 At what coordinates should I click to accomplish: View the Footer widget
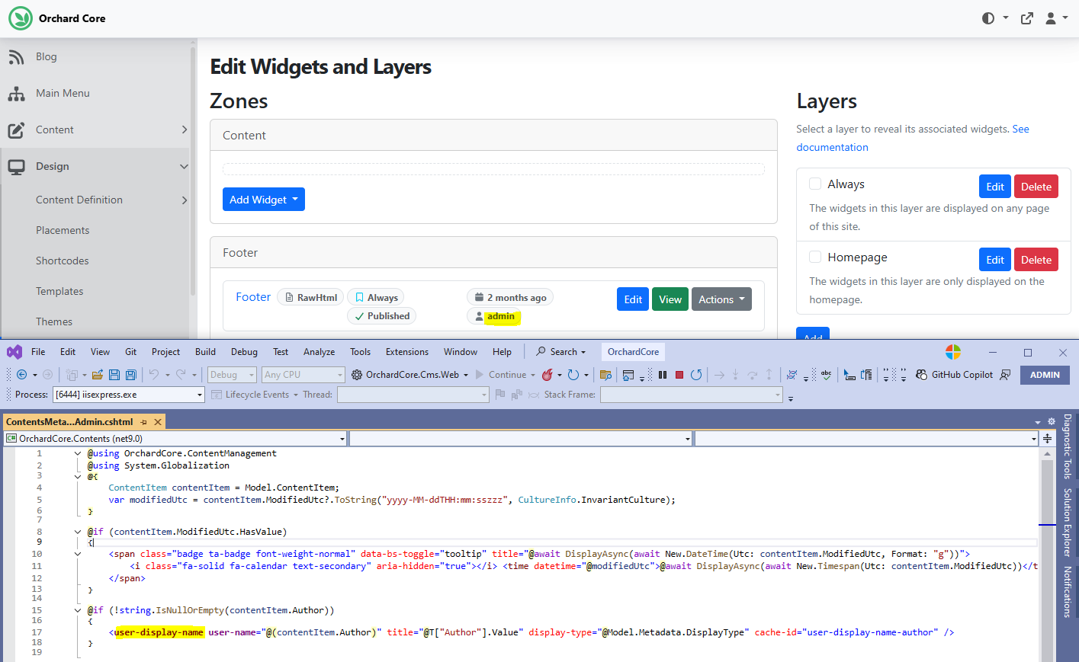coord(670,299)
